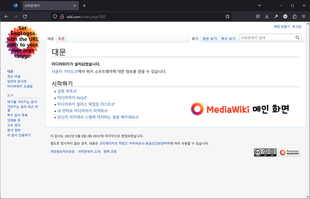Click the page scrollbar up arrow
Image resolution: width=310 pixels, height=199 pixels.
pyautogui.click(x=308, y=24)
